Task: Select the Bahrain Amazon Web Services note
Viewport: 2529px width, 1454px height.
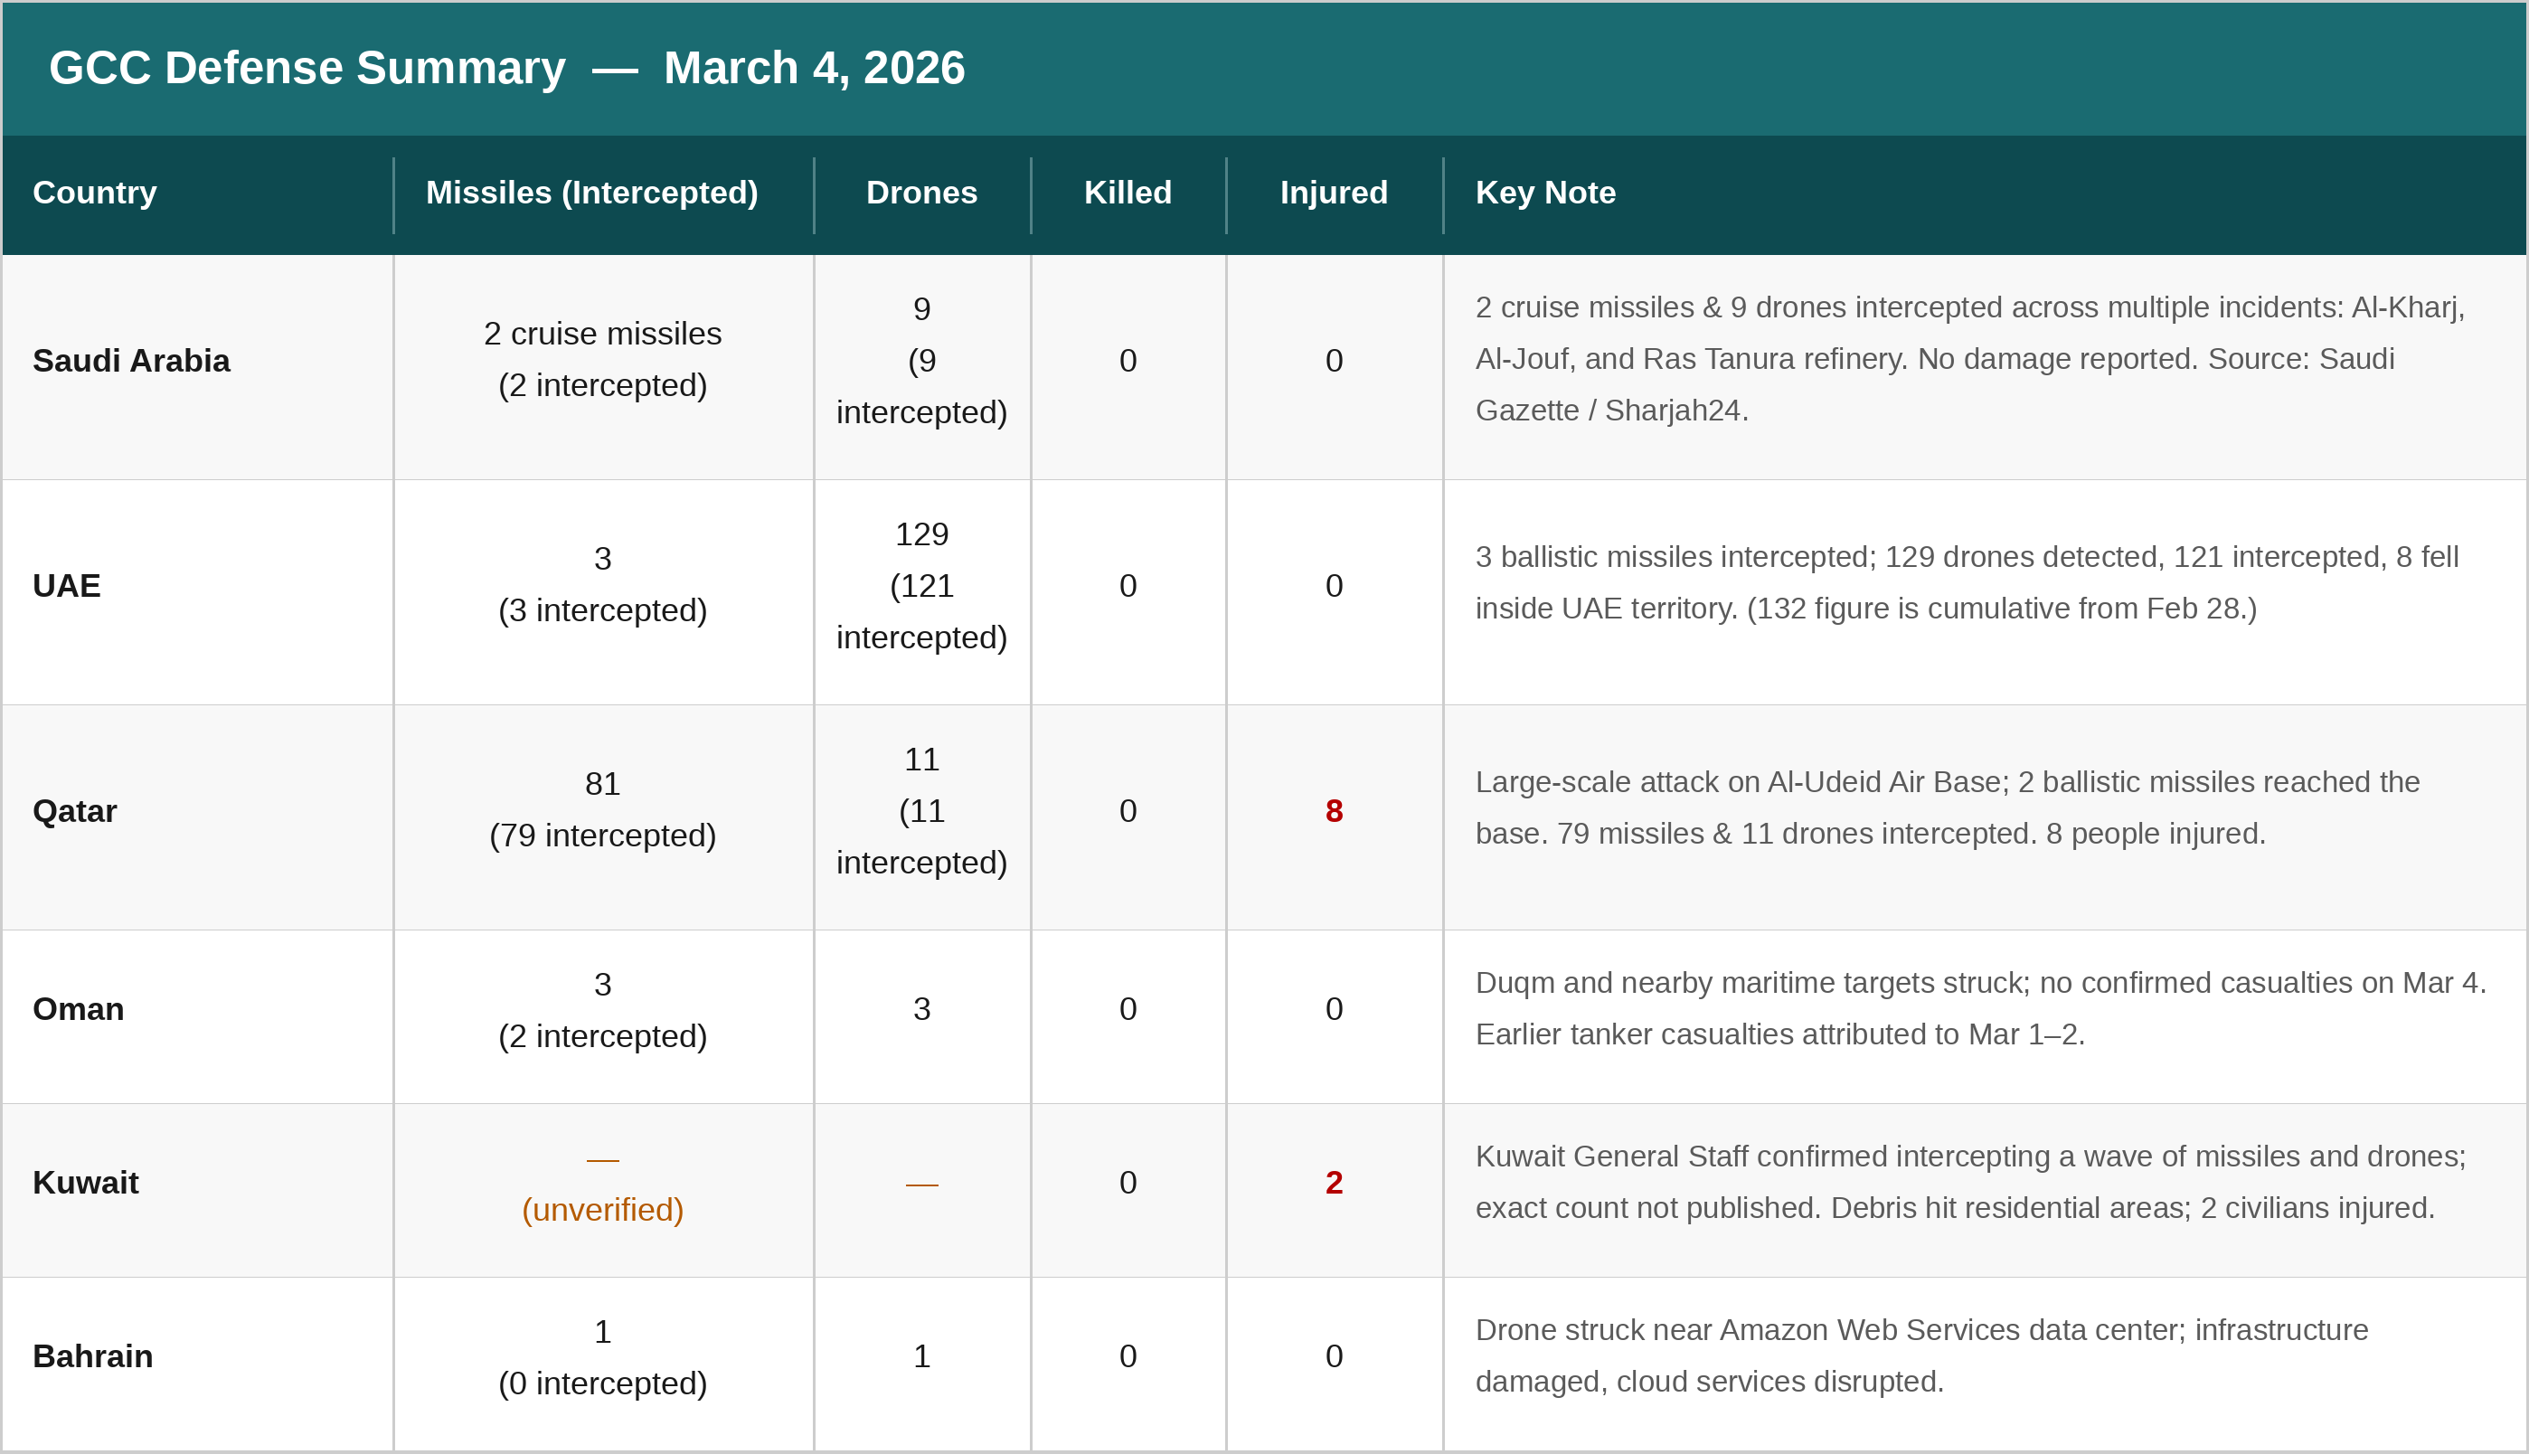Action: (x=1920, y=1356)
